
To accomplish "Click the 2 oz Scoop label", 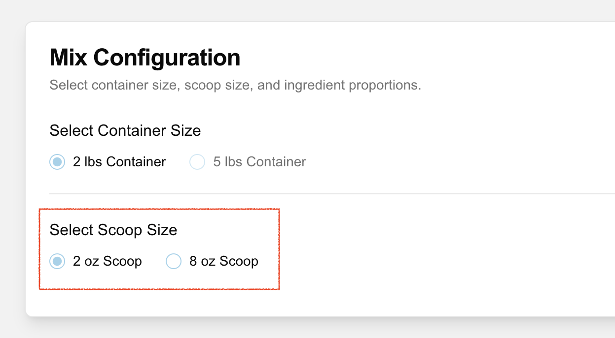I will point(107,261).
